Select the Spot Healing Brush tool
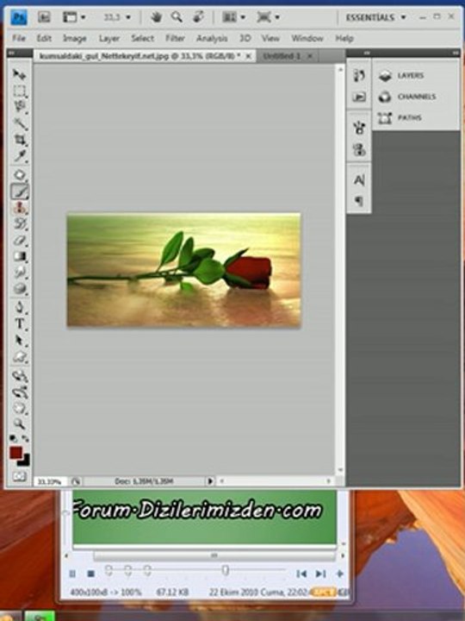Viewport: 465px width, 621px height. tap(19, 175)
